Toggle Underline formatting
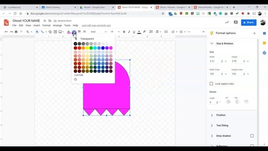This screenshot has width=268, height=151. 134,32
